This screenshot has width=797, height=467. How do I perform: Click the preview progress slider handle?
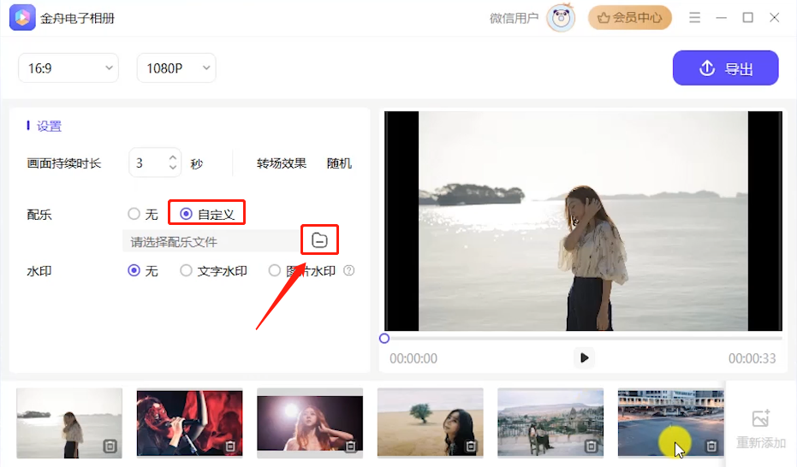click(x=384, y=339)
